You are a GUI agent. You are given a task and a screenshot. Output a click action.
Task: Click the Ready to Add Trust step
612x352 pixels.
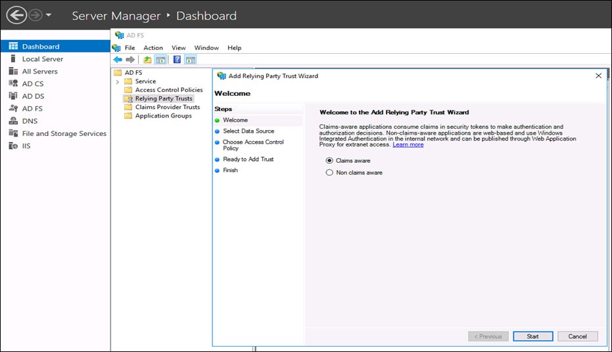click(x=248, y=159)
